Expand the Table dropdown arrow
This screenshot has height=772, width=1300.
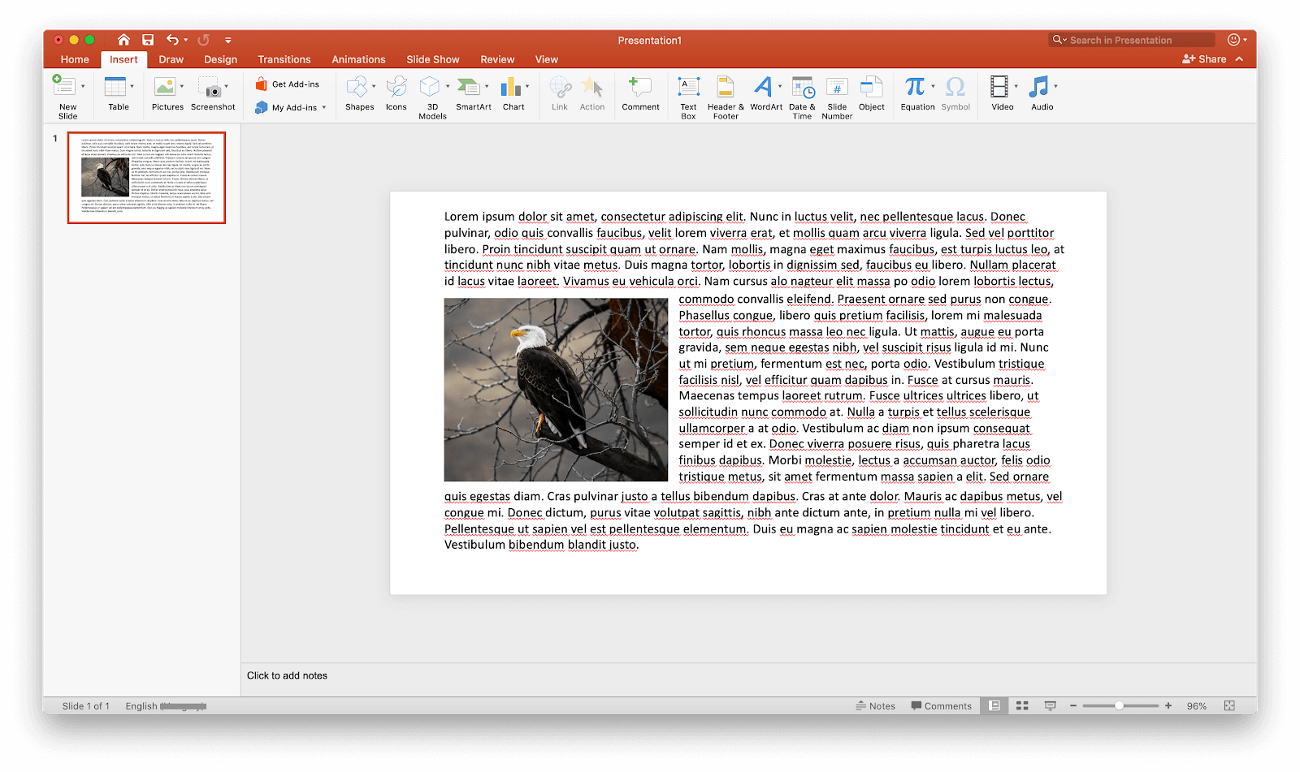click(132, 86)
